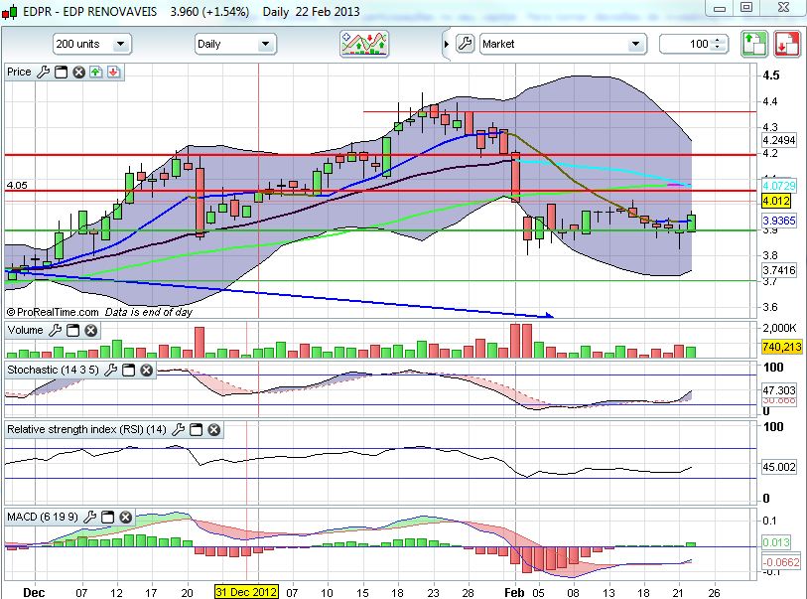Maximize the Stochastic panel

coord(129,370)
